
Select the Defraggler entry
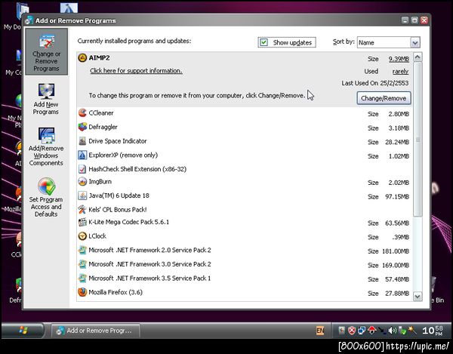point(245,127)
